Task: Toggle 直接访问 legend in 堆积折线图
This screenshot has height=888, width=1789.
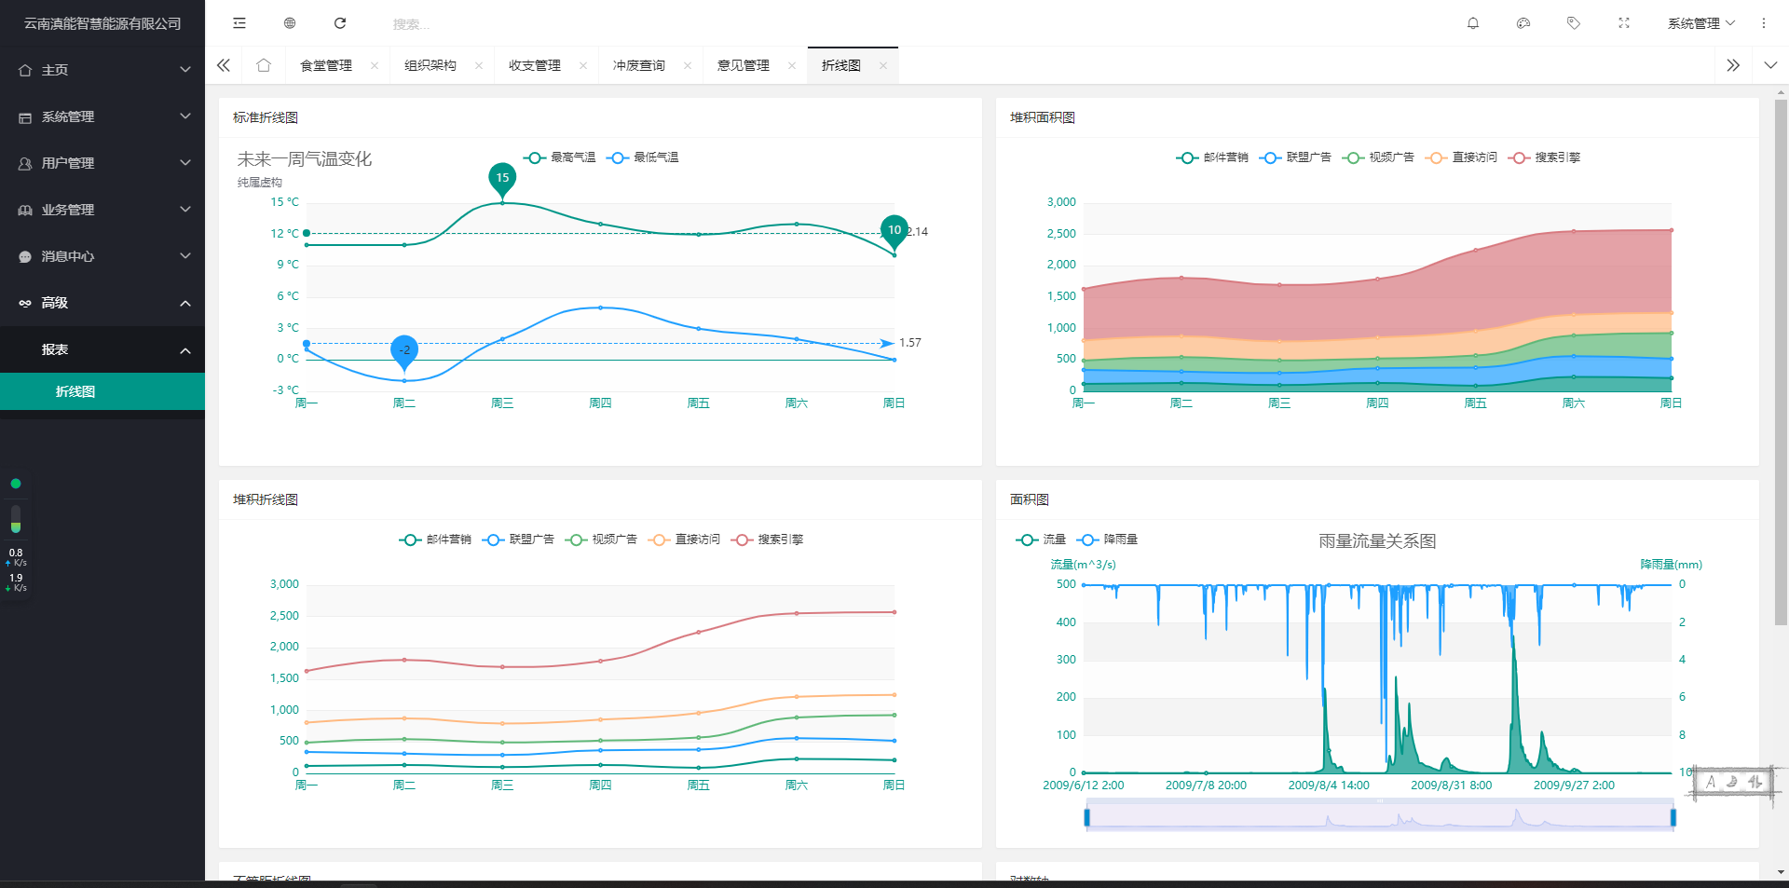Action: (x=684, y=540)
